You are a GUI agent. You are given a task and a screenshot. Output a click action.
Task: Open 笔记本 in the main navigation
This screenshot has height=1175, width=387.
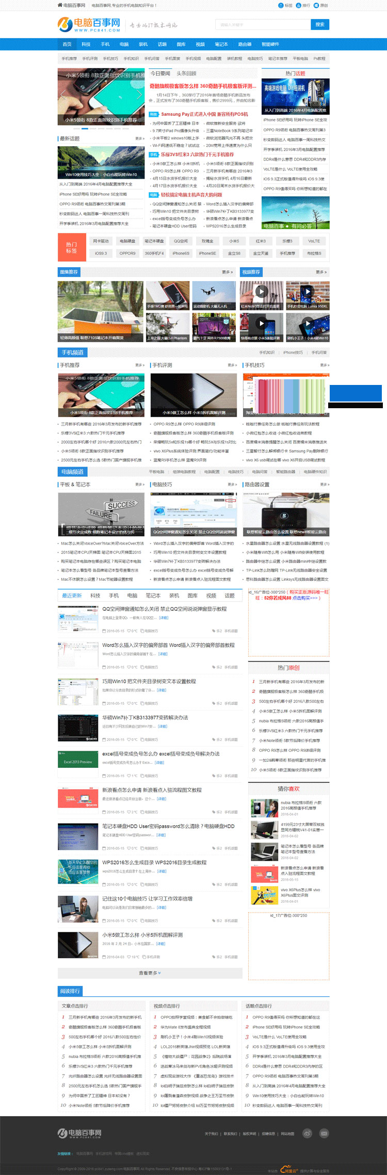[x=221, y=44]
